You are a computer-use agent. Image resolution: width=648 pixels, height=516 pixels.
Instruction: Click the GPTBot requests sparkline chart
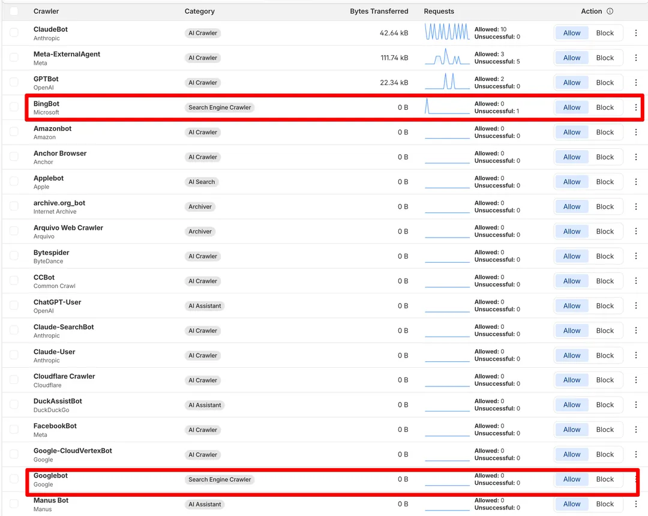click(447, 81)
